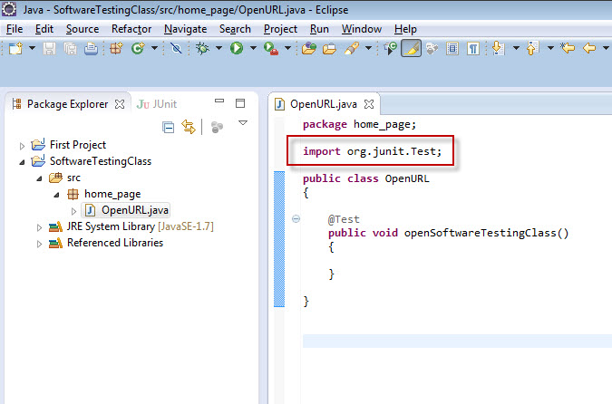Click the New file wizard icon
The width and height of the screenshot is (612, 404).
[x=15, y=48]
